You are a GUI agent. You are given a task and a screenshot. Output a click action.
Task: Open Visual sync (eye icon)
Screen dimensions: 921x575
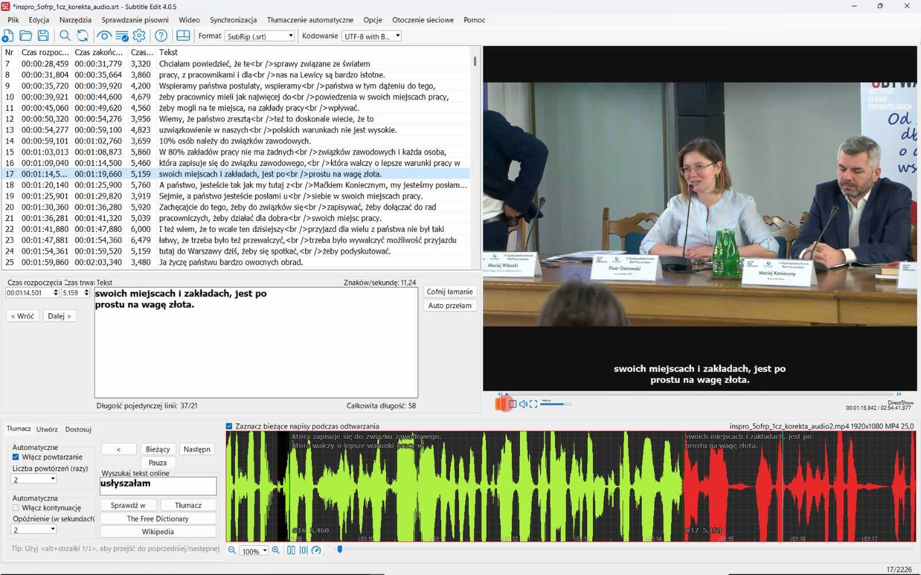tap(104, 36)
